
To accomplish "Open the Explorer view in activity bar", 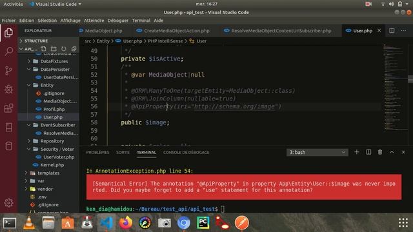I will pos(8,33).
